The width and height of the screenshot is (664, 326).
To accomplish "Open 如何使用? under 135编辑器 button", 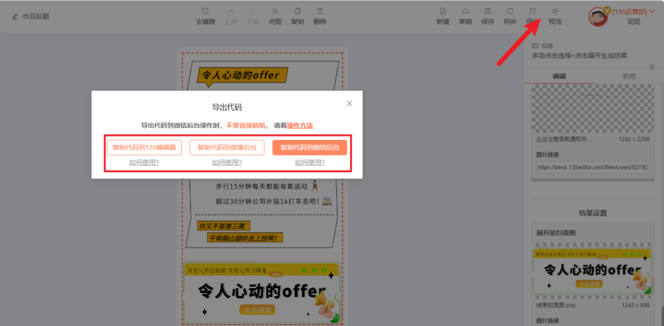I will 144,162.
